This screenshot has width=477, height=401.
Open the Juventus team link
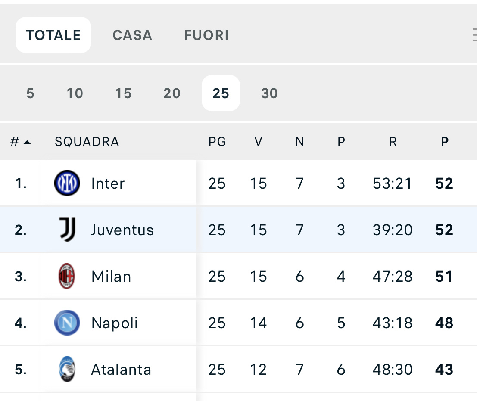pyautogui.click(x=122, y=230)
